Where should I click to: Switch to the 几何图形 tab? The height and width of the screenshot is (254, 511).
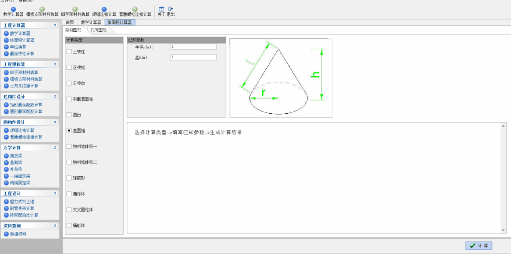tap(99, 30)
